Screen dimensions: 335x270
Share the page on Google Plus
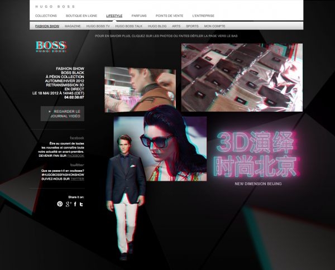68,204
